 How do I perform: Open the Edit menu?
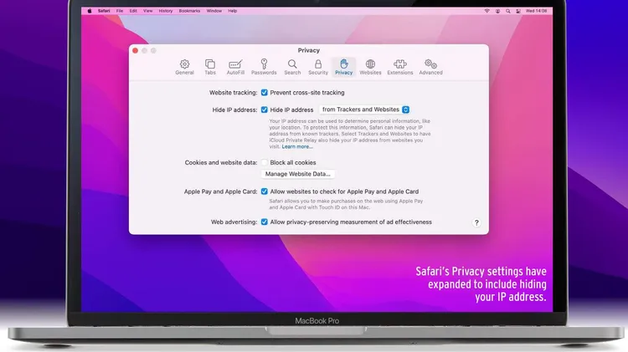tap(133, 11)
